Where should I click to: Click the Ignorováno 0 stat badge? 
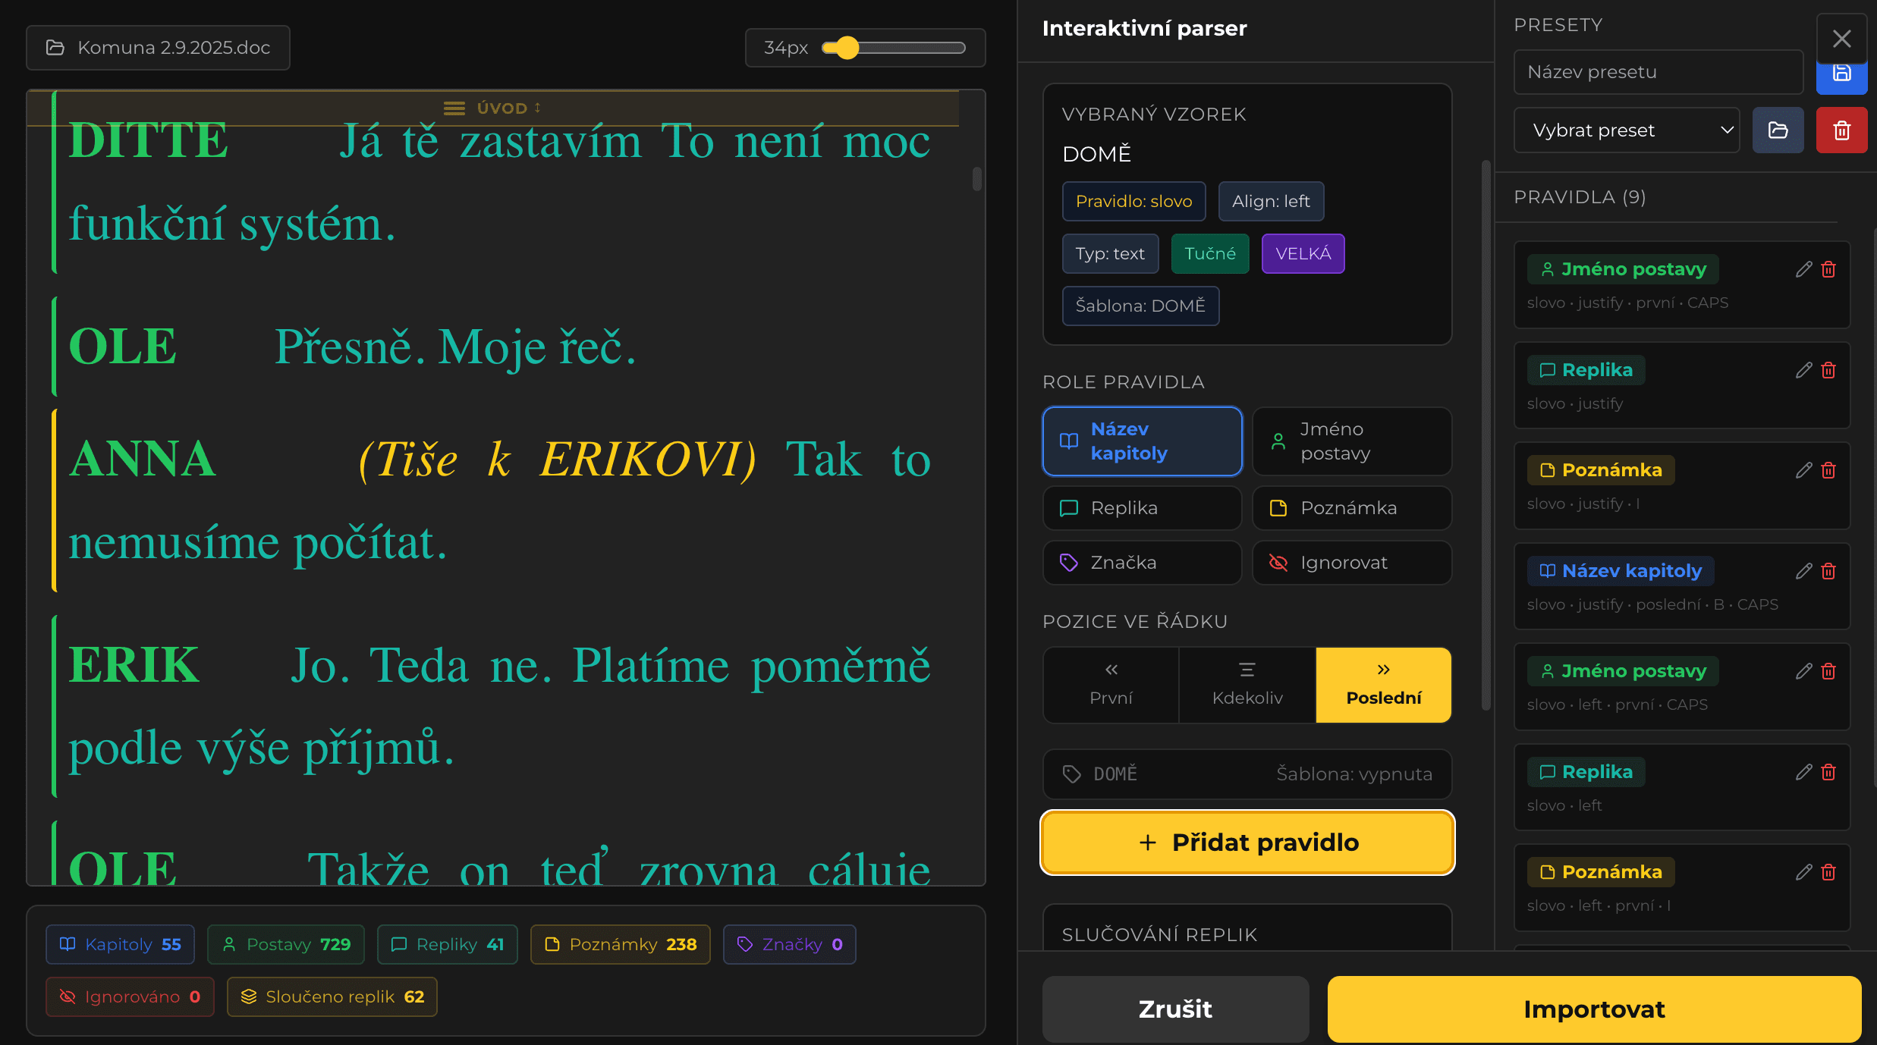pos(130,996)
